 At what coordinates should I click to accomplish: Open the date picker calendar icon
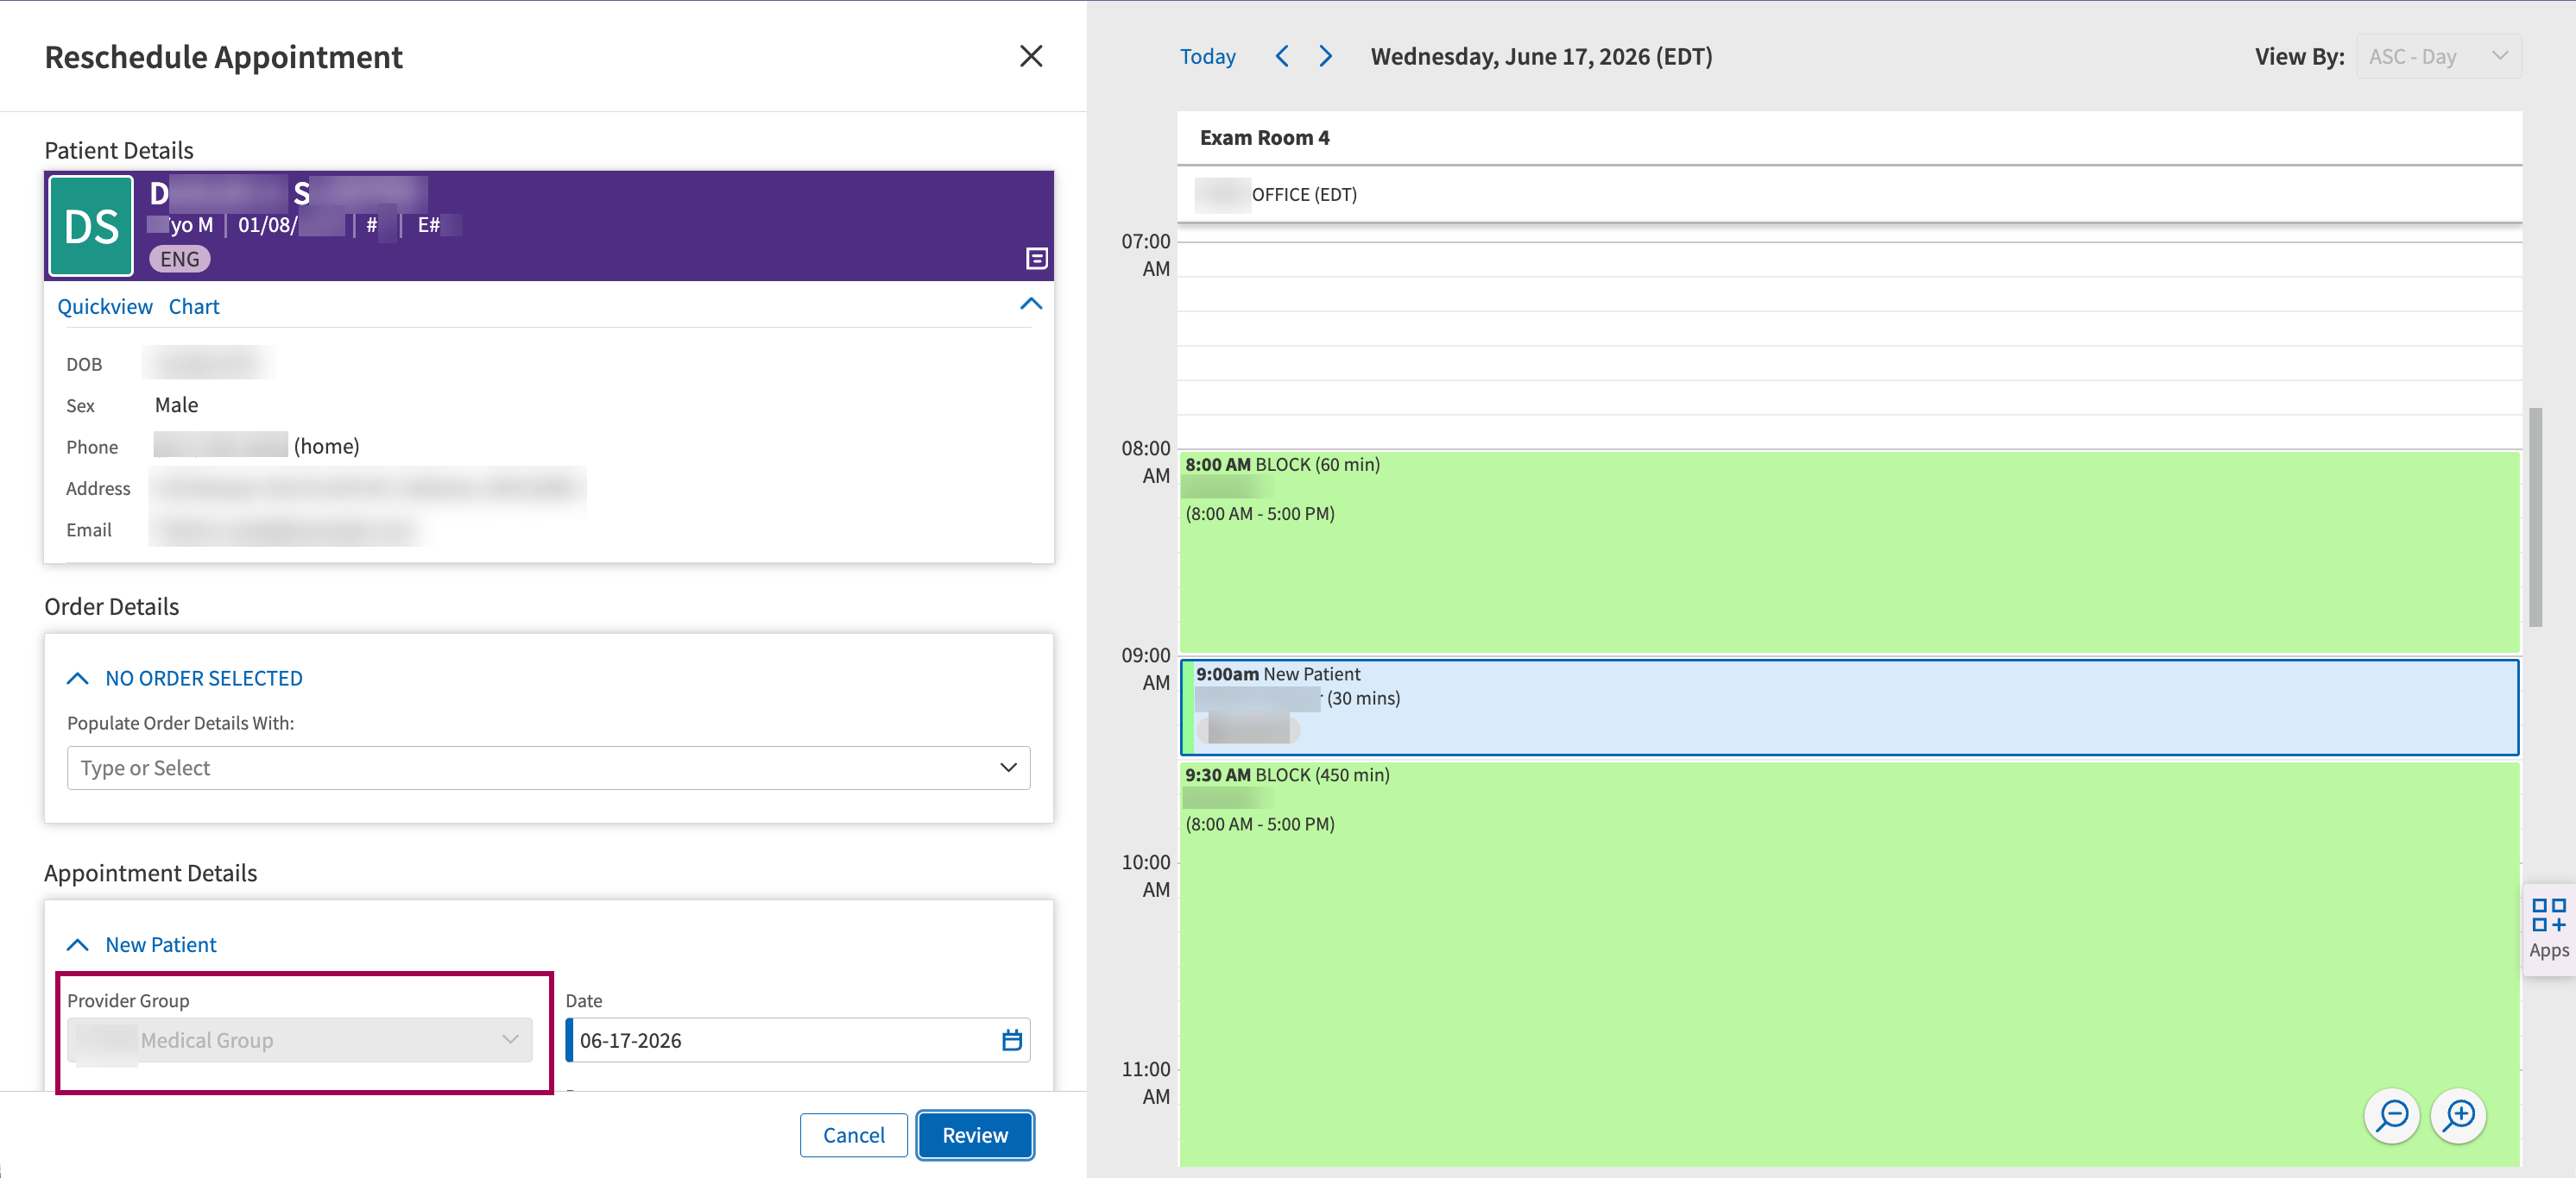click(x=1011, y=1040)
